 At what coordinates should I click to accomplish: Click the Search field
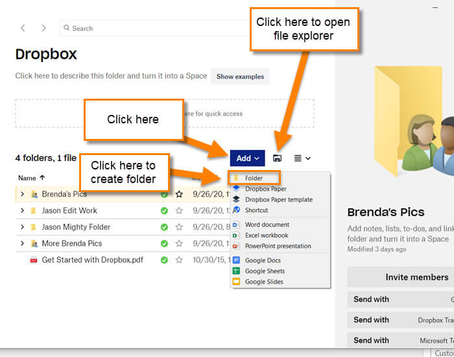pos(155,28)
